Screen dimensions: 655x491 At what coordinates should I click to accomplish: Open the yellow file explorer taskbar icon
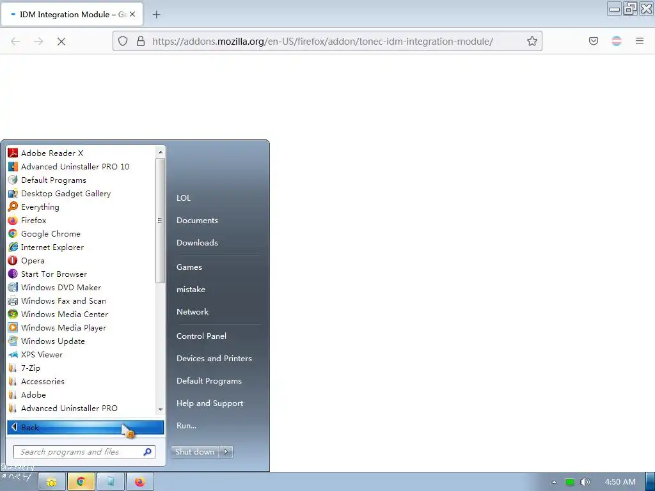52,482
